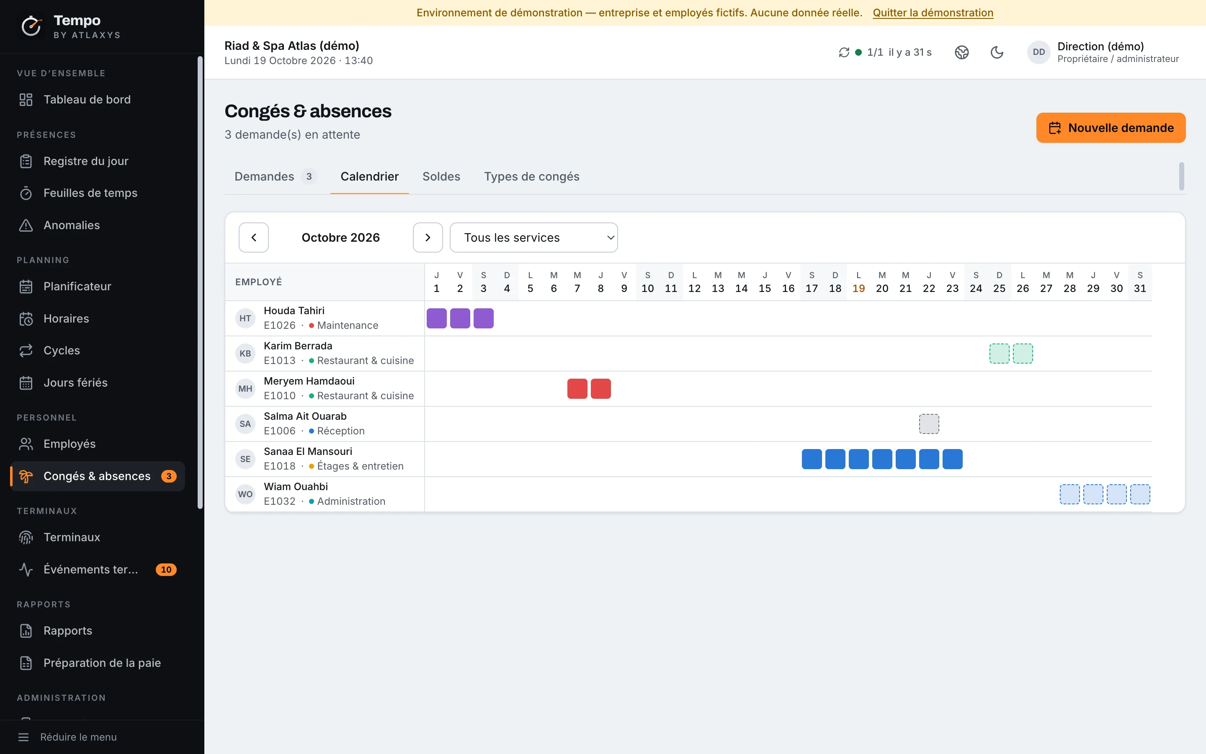Open Événements terminaux entry
Viewport: 1206px width, 754px height.
point(98,570)
